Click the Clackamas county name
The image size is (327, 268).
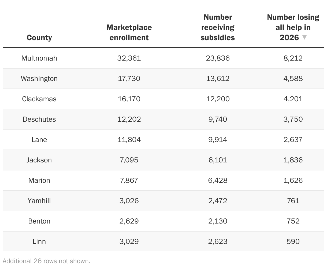point(39,99)
